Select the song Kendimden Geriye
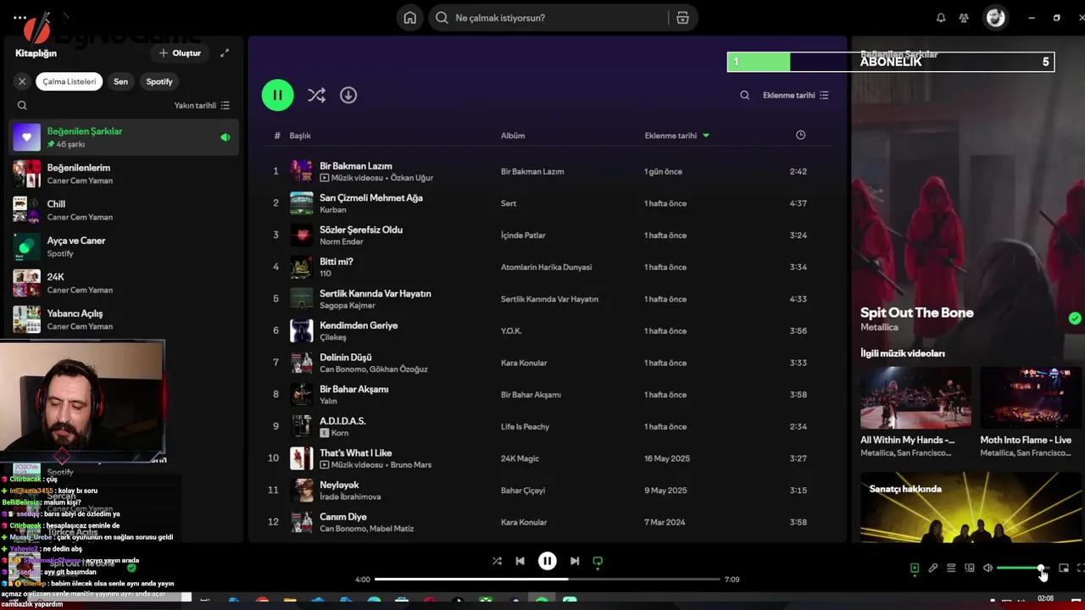This screenshot has height=610, width=1085. 358,325
